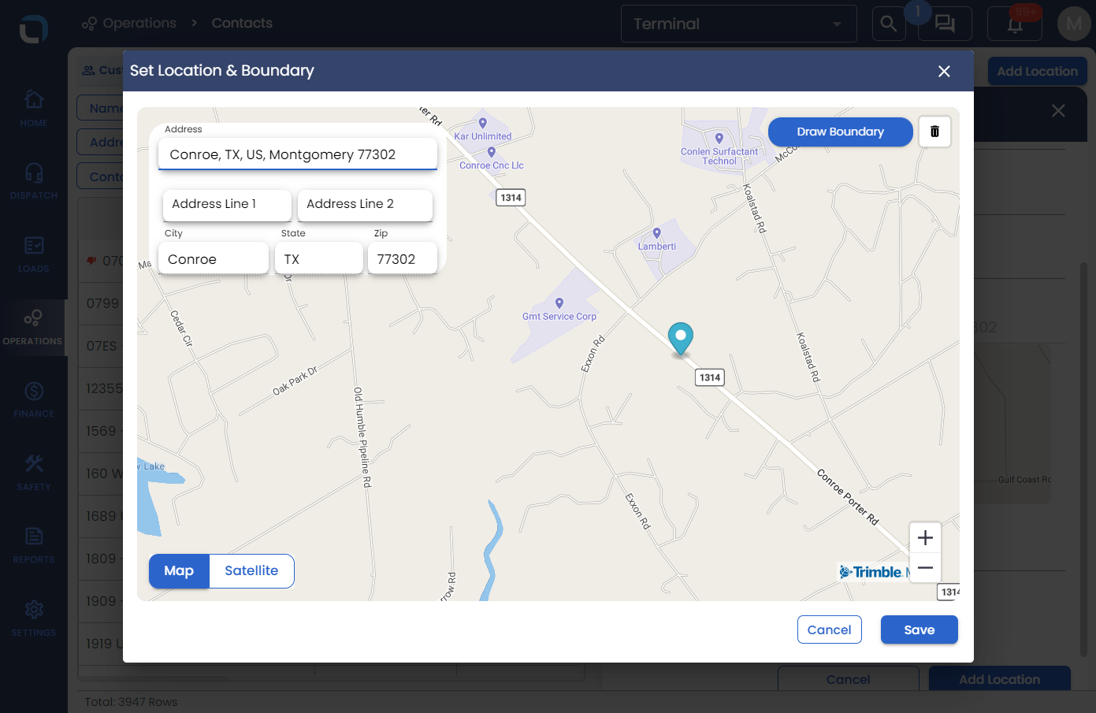
Task: Close the Set Location & Boundary dialog
Action: pyautogui.click(x=944, y=71)
